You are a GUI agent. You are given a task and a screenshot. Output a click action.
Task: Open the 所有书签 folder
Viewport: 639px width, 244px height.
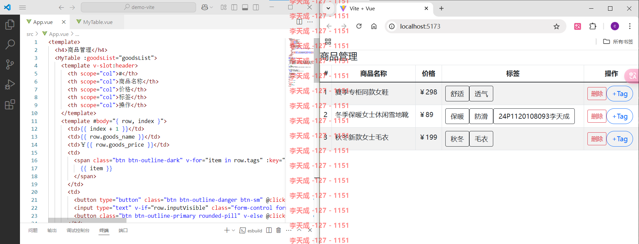pos(618,42)
